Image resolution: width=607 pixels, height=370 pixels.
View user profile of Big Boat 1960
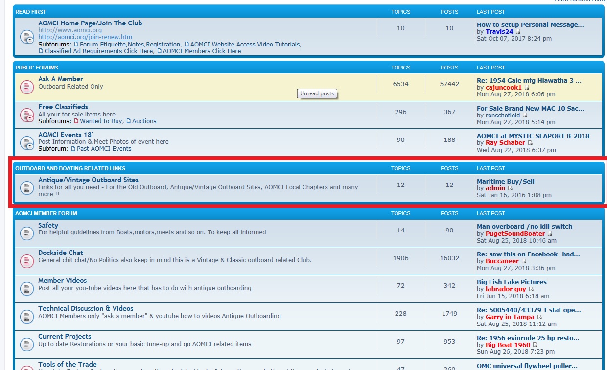click(x=508, y=345)
